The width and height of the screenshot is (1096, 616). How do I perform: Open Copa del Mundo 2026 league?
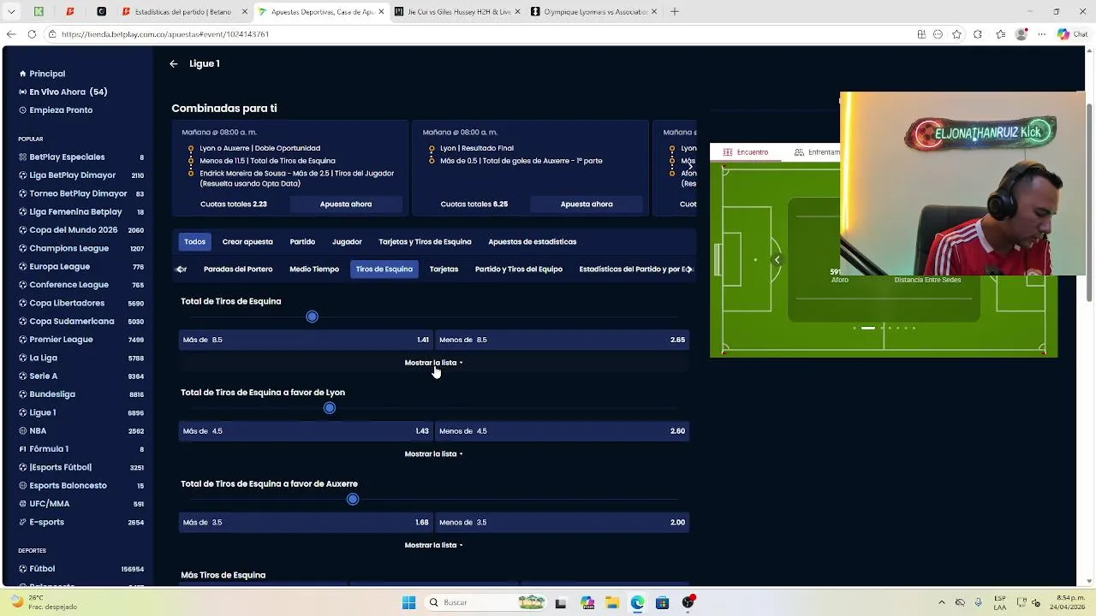(x=81, y=230)
